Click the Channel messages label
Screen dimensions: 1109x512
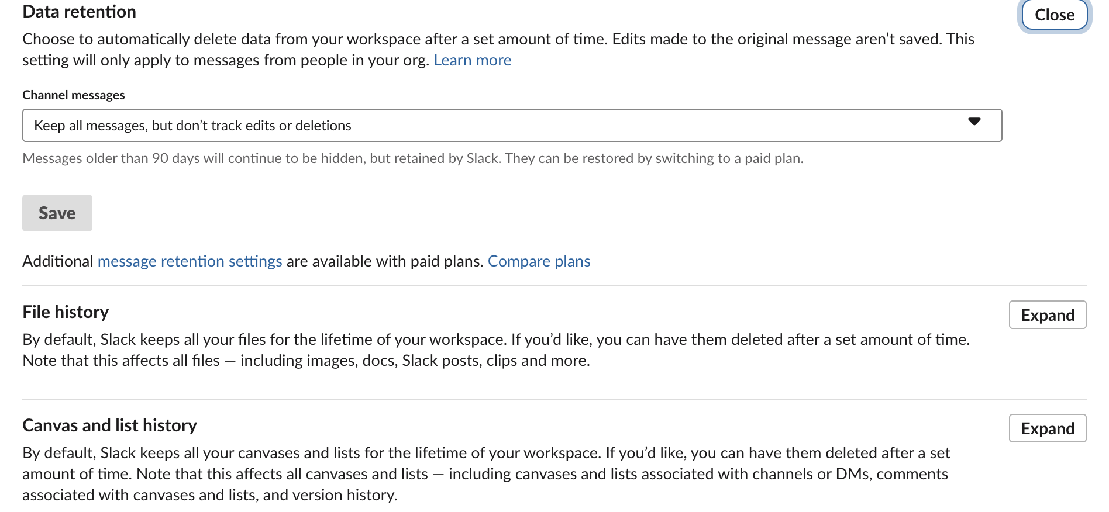(74, 95)
